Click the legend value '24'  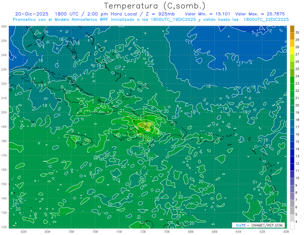coord(297,76)
